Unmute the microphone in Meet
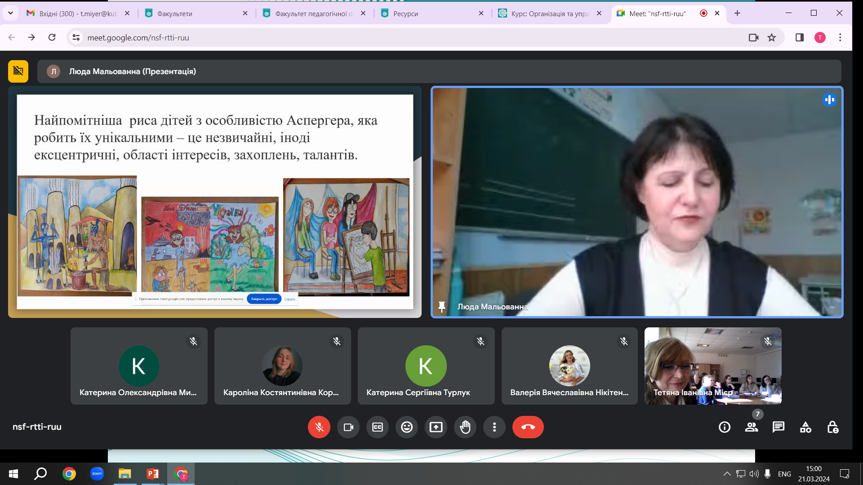This screenshot has height=485, width=863. [x=319, y=427]
